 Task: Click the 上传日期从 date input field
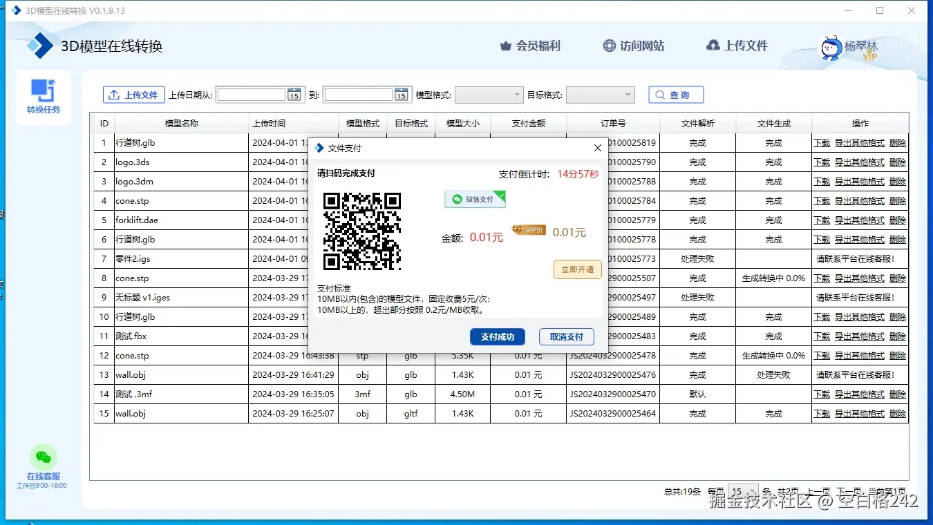pyautogui.click(x=252, y=95)
